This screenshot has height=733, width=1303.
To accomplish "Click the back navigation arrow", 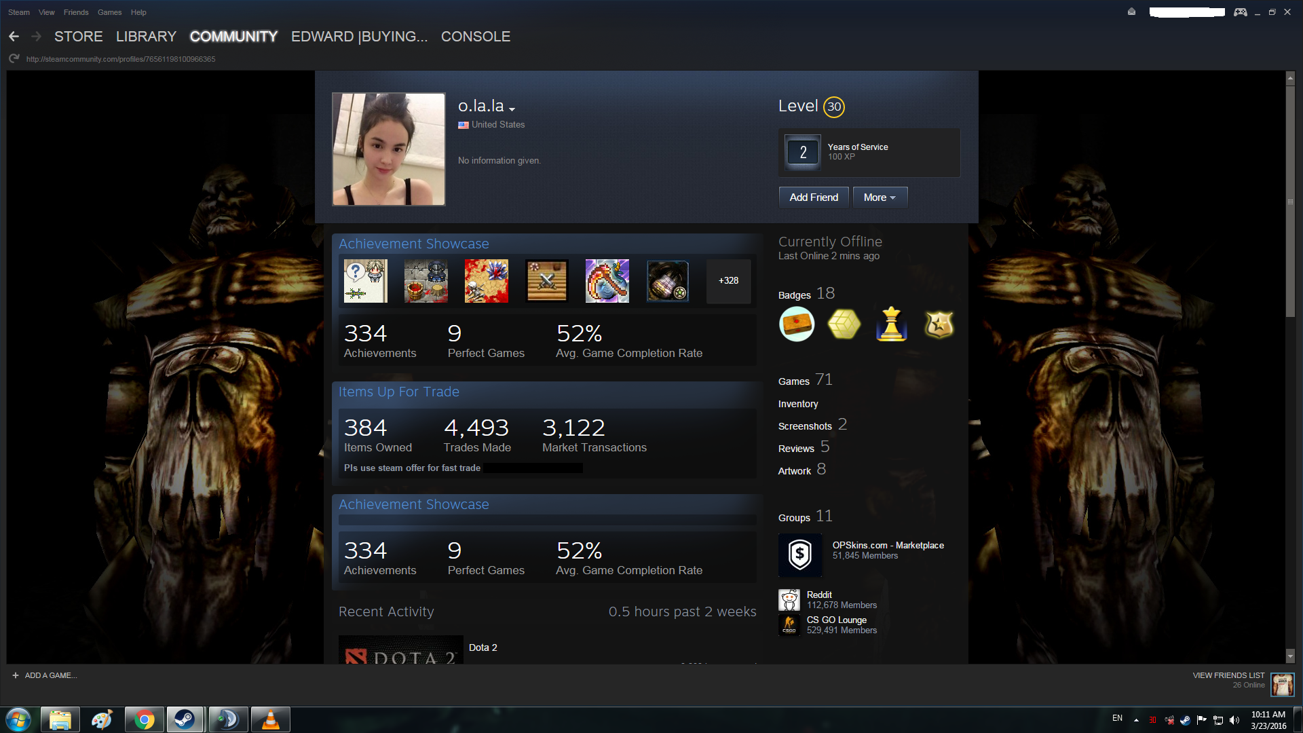I will pyautogui.click(x=14, y=37).
